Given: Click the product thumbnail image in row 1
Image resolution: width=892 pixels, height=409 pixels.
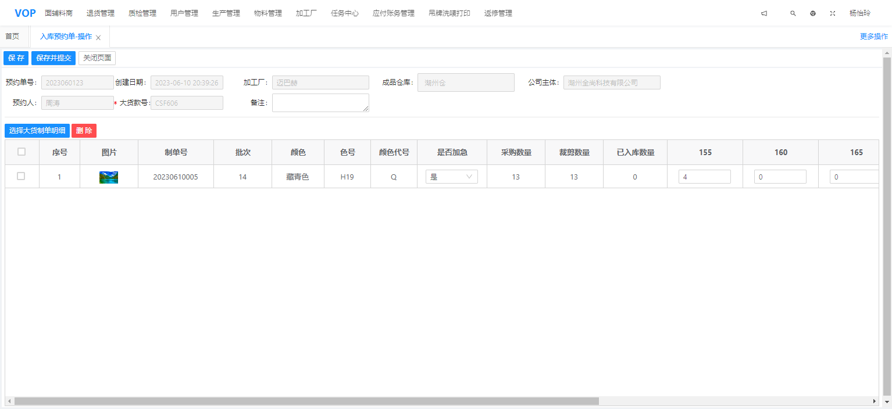Looking at the screenshot, I should [109, 177].
